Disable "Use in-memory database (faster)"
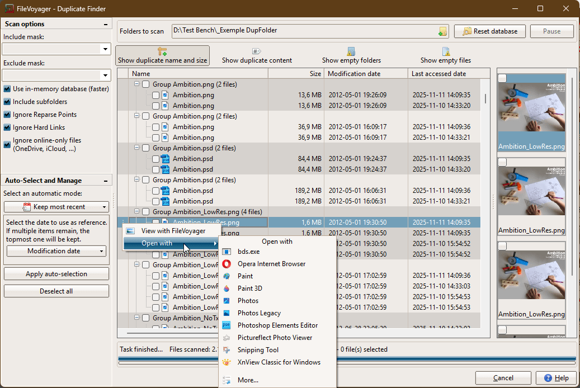The image size is (580, 388). (x=7, y=88)
